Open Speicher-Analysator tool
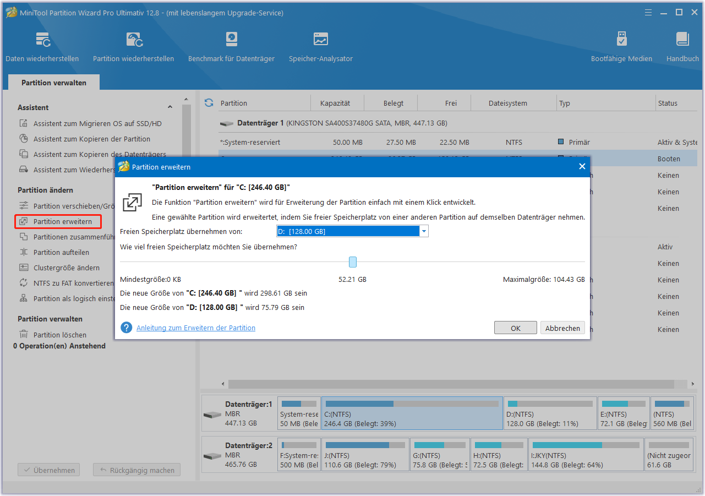 (x=321, y=47)
